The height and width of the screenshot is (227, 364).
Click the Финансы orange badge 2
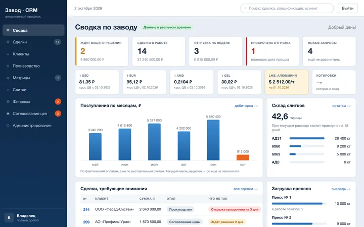point(58,102)
